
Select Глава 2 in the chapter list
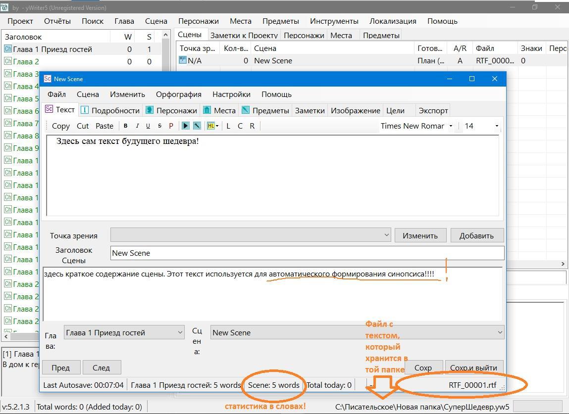coord(26,61)
